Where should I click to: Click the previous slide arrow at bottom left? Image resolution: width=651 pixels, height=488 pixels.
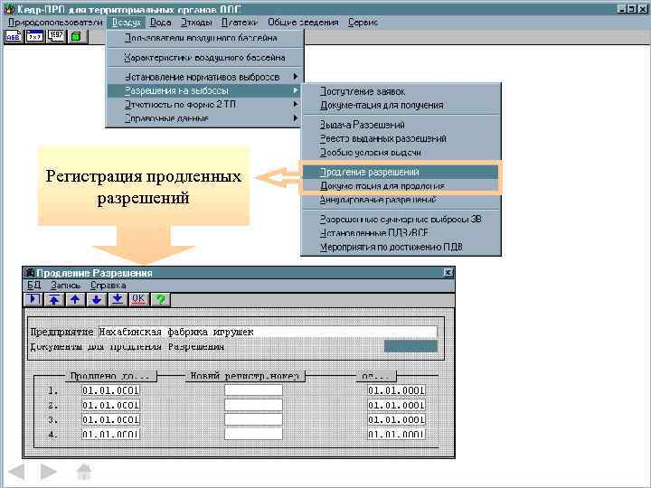coord(16,472)
